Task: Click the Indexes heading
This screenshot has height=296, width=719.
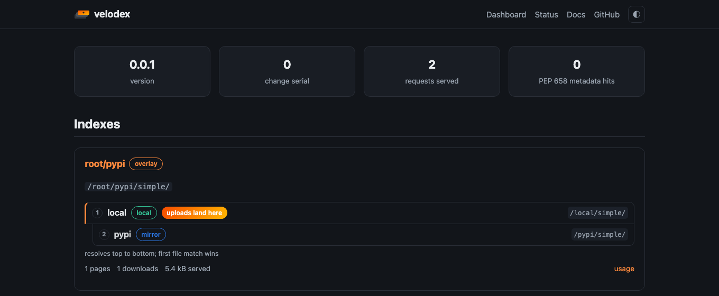Action: (x=97, y=124)
